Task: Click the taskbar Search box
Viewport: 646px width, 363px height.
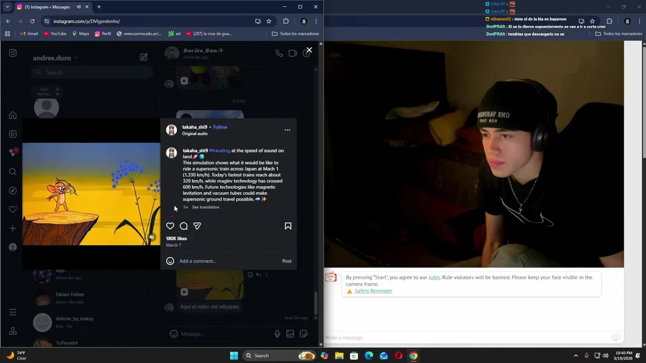Action: pyautogui.click(x=279, y=355)
